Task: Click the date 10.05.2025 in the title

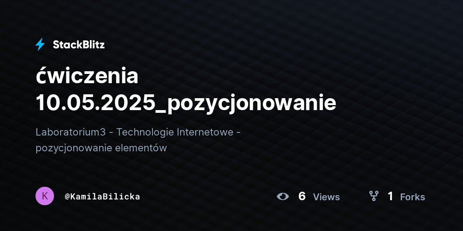Action: [95, 103]
